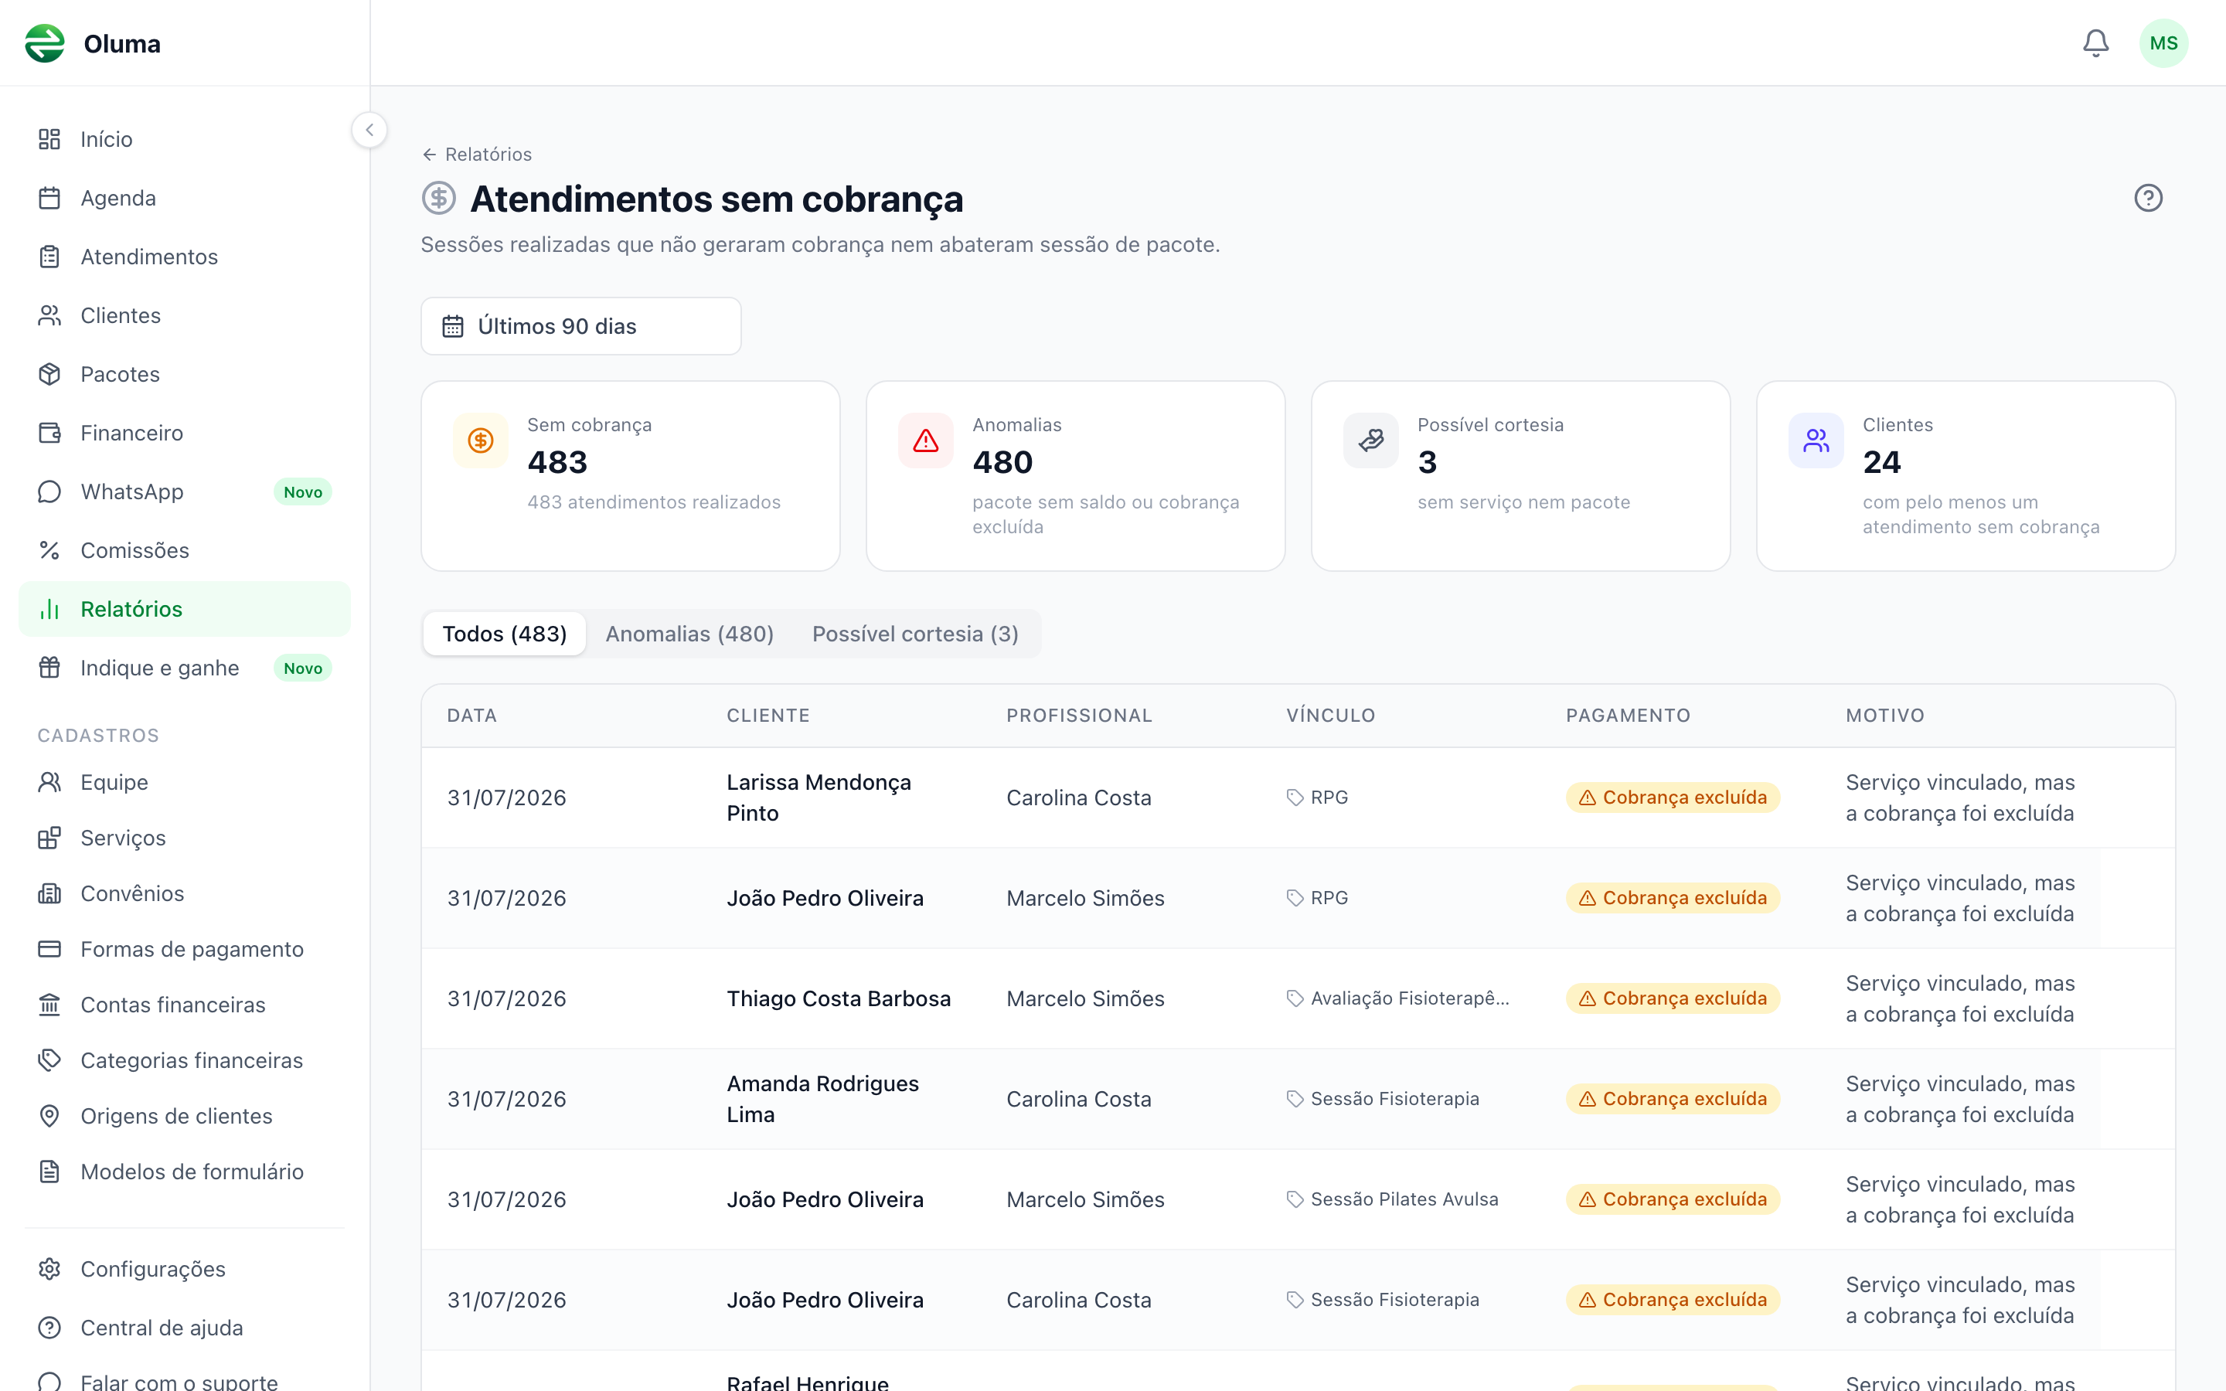Screen dimensions: 2226x1391
Task: Select the Anomalias 480 summary card
Action: click(1075, 475)
